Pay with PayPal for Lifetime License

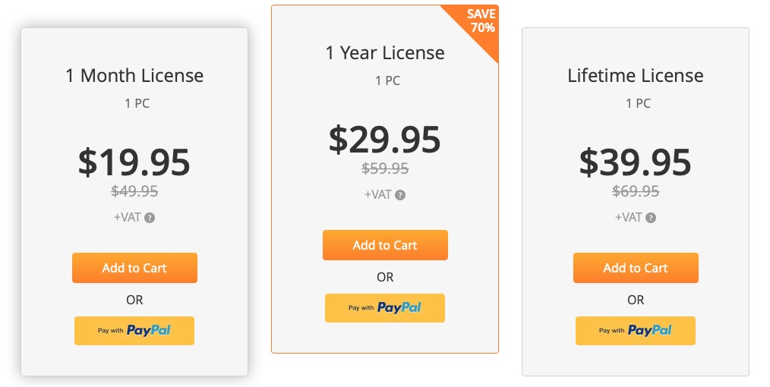(x=636, y=331)
